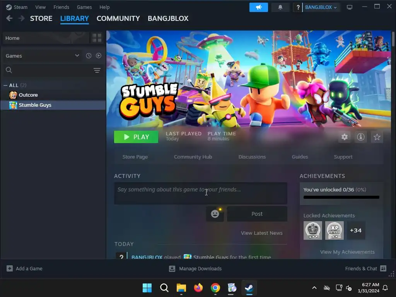
Task: Open advanced filter options icon in sidebar
Action: coord(97,70)
